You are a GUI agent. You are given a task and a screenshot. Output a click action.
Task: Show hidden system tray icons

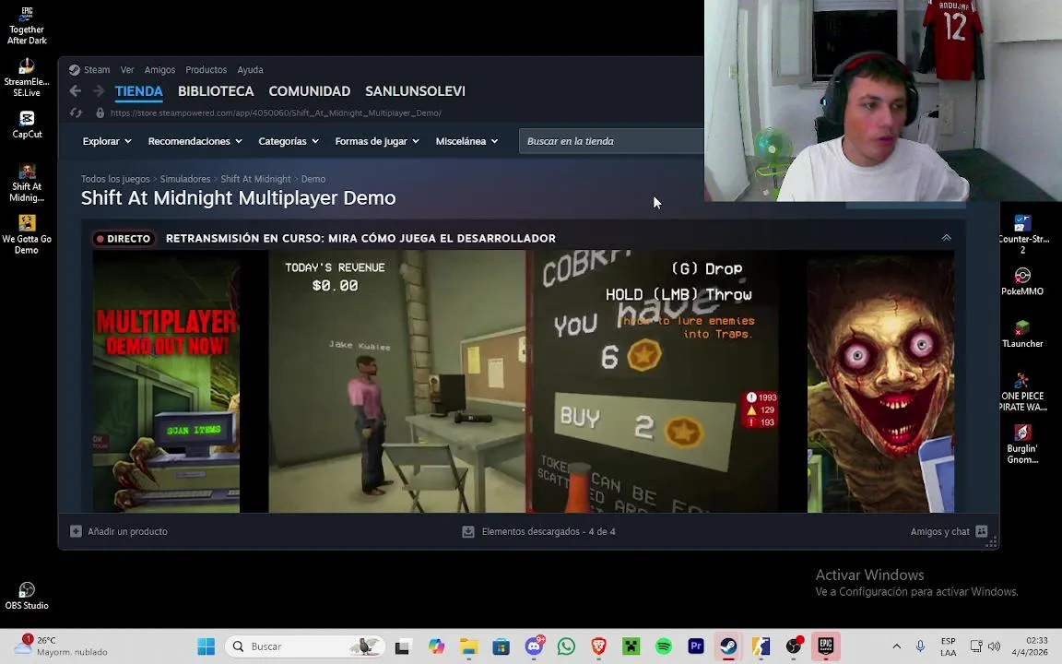point(896,646)
